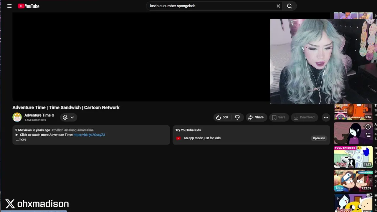This screenshot has height=212, width=377.
Task: Open the three-dot more actions menu
Action: pyautogui.click(x=326, y=117)
